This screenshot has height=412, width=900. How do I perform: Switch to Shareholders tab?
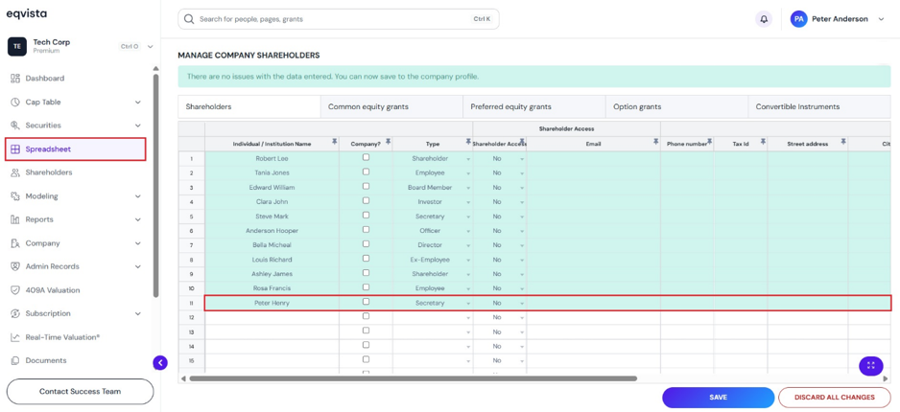(249, 106)
